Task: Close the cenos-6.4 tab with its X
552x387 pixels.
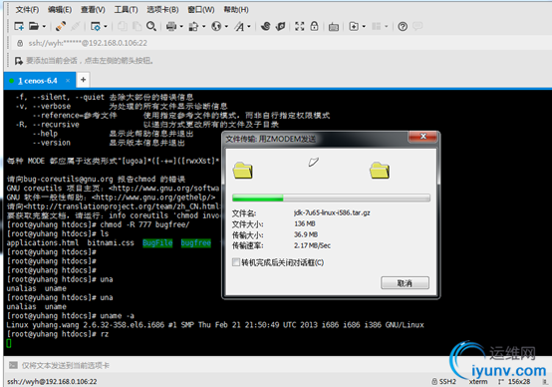Action: tap(68, 81)
